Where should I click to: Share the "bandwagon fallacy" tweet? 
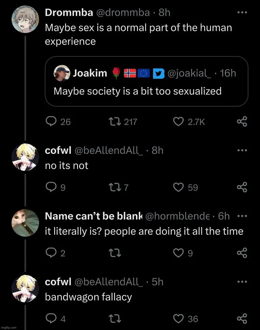coord(242,319)
